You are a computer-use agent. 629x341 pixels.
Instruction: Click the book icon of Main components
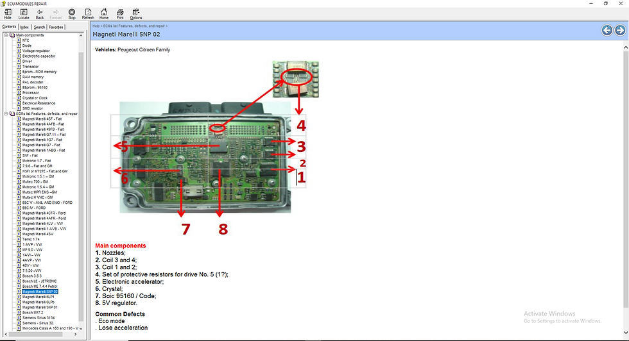click(x=12, y=35)
